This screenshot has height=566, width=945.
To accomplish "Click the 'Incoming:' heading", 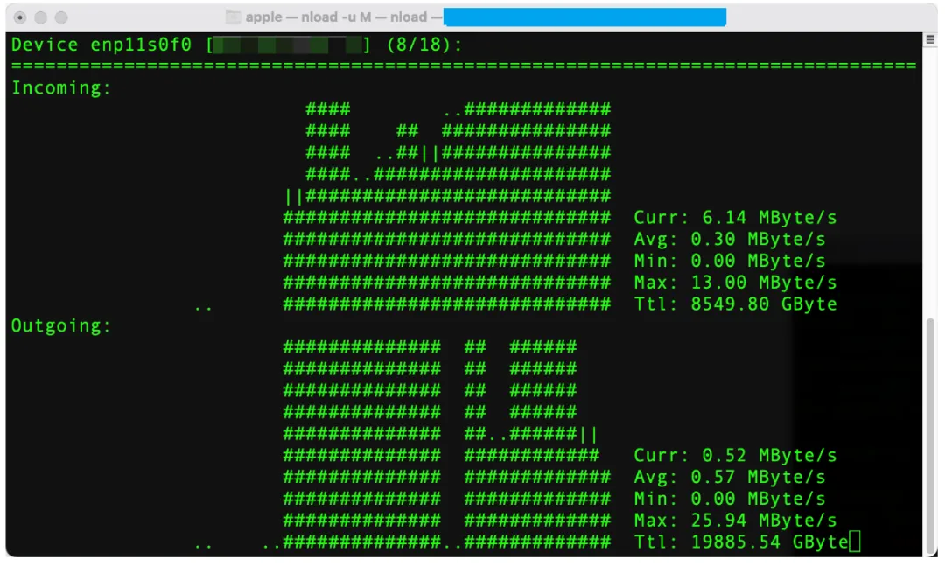I will click(x=61, y=88).
